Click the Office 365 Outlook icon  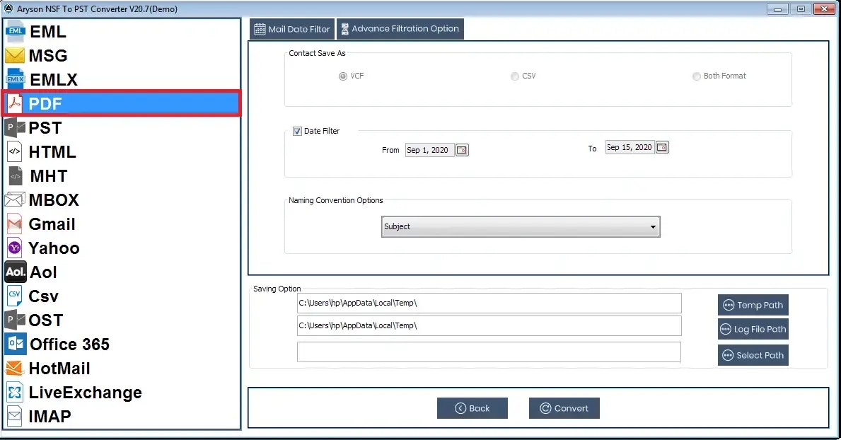(x=15, y=344)
